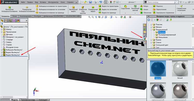Open the Линейный массив dropdown arrow
Image resolution: width=194 pixels, height=101 pixels.
pyautogui.click(x=135, y=13)
